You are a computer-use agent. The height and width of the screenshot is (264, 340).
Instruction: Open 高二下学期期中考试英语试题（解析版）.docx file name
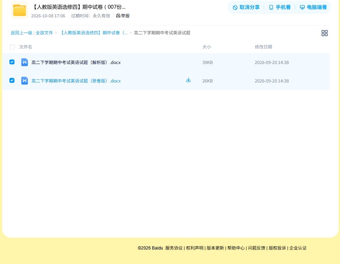click(76, 63)
